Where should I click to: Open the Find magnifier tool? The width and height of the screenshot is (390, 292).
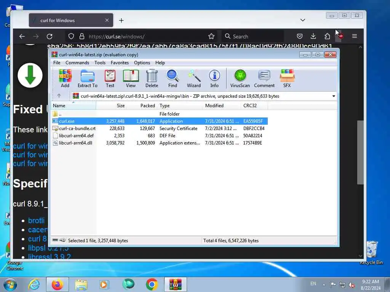[x=173, y=78]
